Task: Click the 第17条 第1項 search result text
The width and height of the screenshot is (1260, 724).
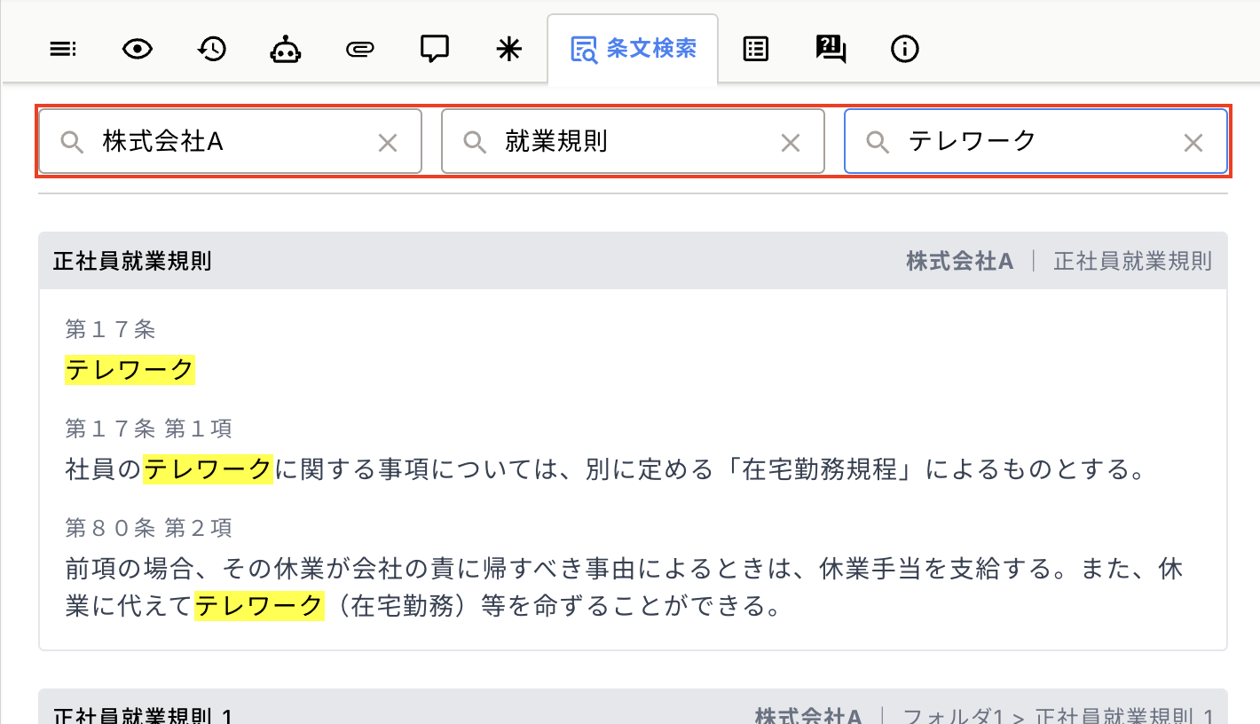Action: [x=603, y=468]
